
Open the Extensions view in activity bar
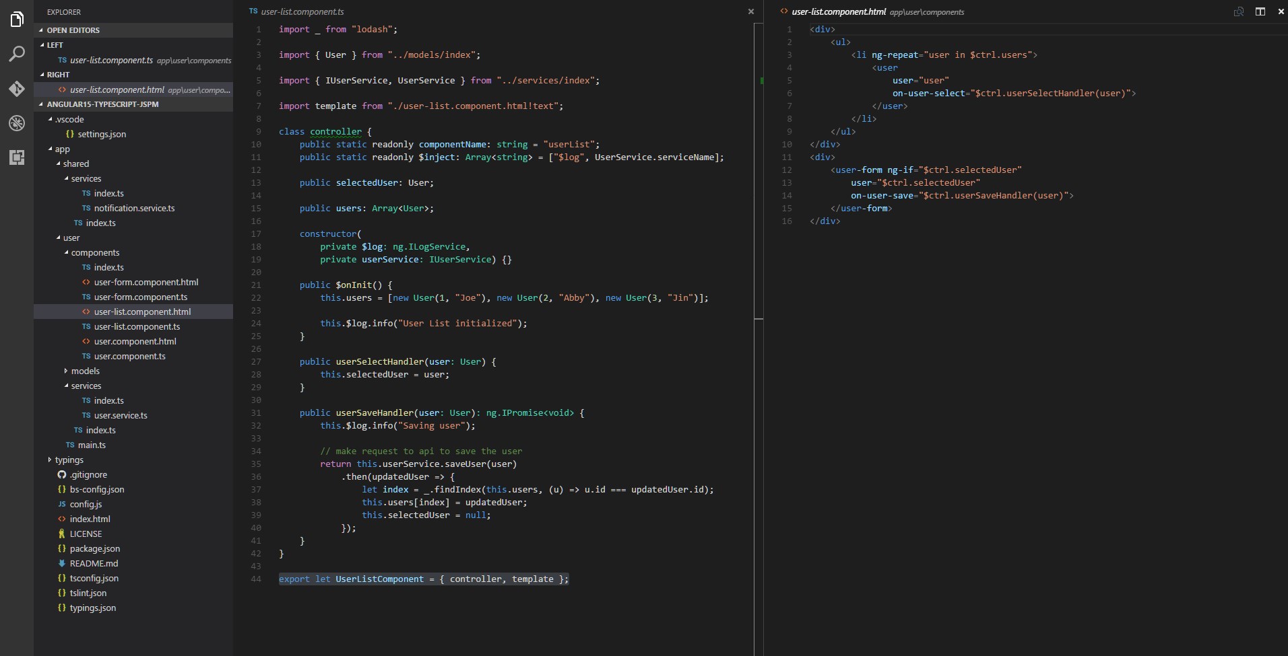(x=17, y=157)
